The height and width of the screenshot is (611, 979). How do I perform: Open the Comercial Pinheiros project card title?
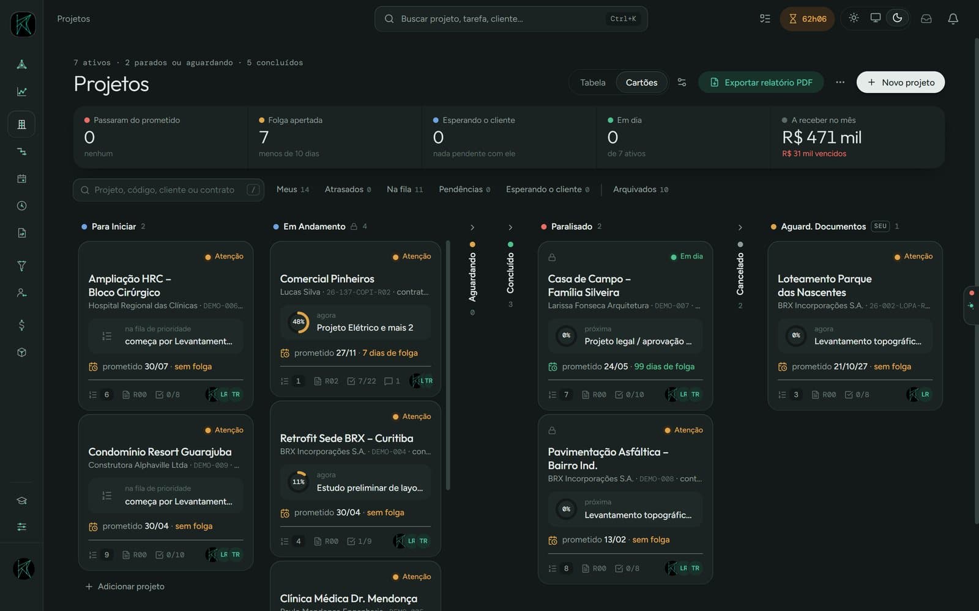coord(327,279)
